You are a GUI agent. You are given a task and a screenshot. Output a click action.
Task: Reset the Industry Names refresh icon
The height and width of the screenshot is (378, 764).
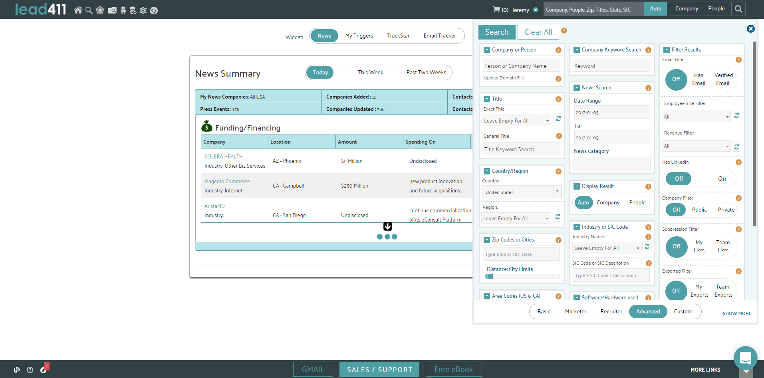(x=647, y=247)
